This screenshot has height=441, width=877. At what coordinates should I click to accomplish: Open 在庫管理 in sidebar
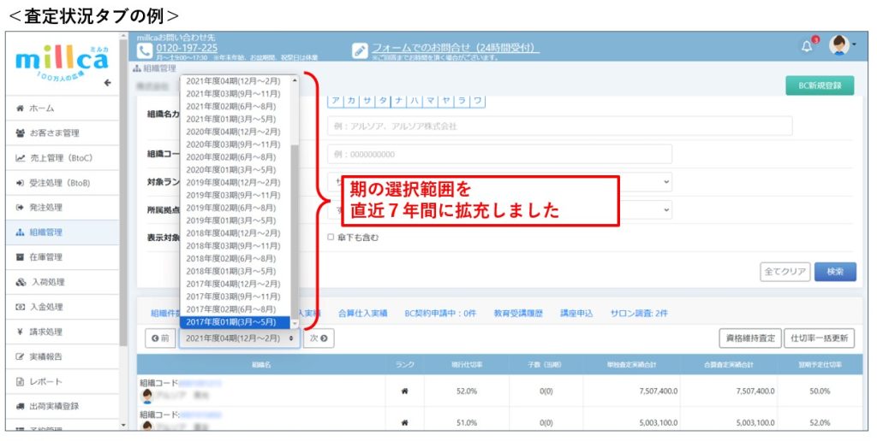(x=45, y=256)
